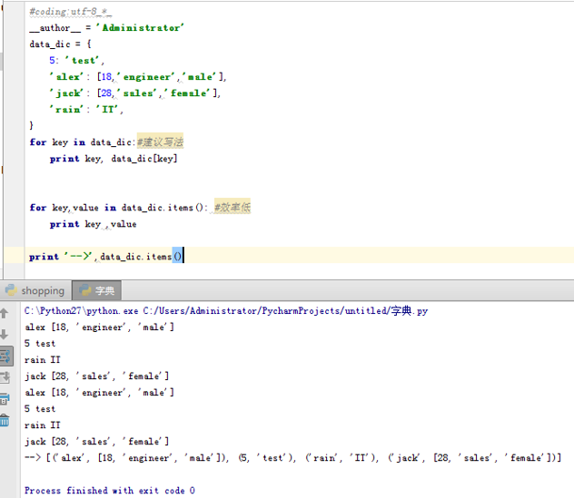Click the highlighted parentheses after data_dic.items
This screenshot has height=498, width=574.
tap(177, 256)
